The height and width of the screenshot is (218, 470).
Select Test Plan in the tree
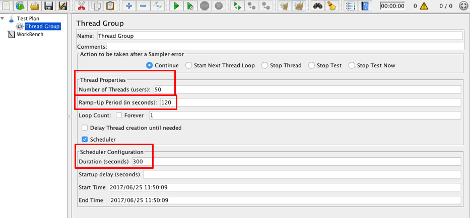[28, 19]
